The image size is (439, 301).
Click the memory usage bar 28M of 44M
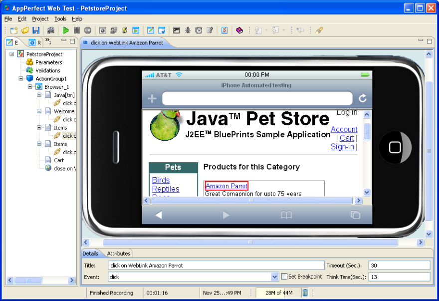(279, 293)
